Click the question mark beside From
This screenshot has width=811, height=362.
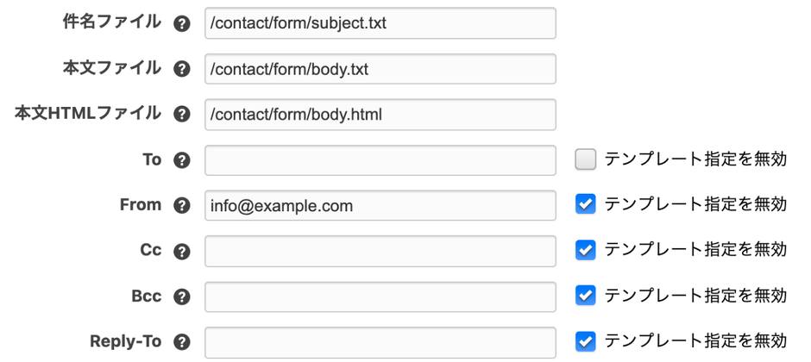pos(181,206)
